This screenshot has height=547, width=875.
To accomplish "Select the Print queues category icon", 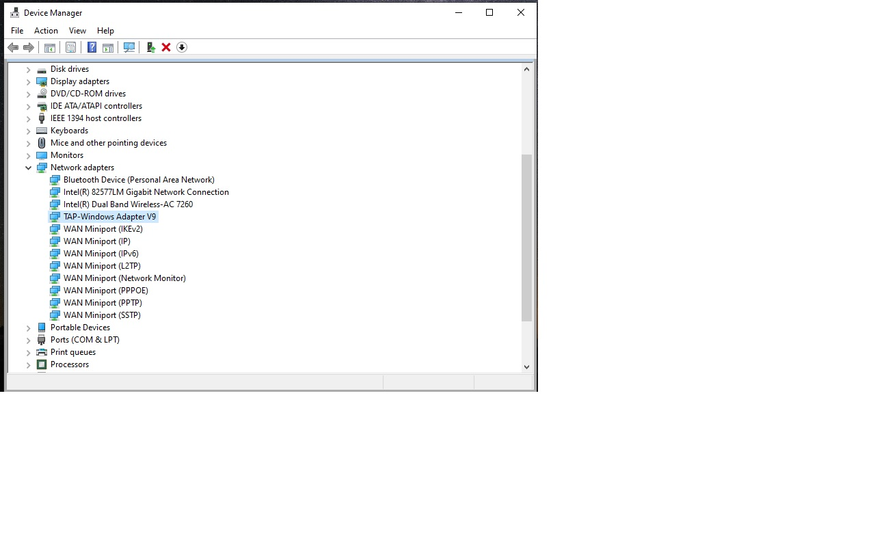I will (x=42, y=352).
